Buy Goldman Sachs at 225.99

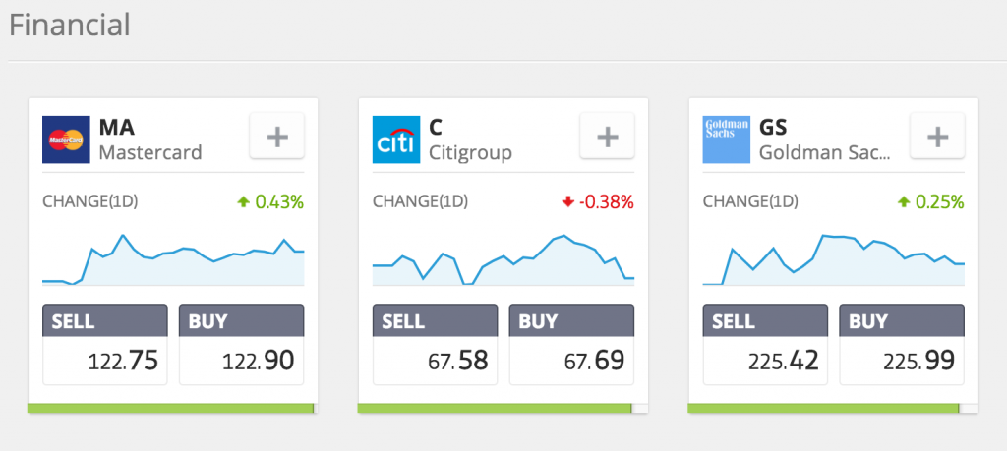click(902, 345)
